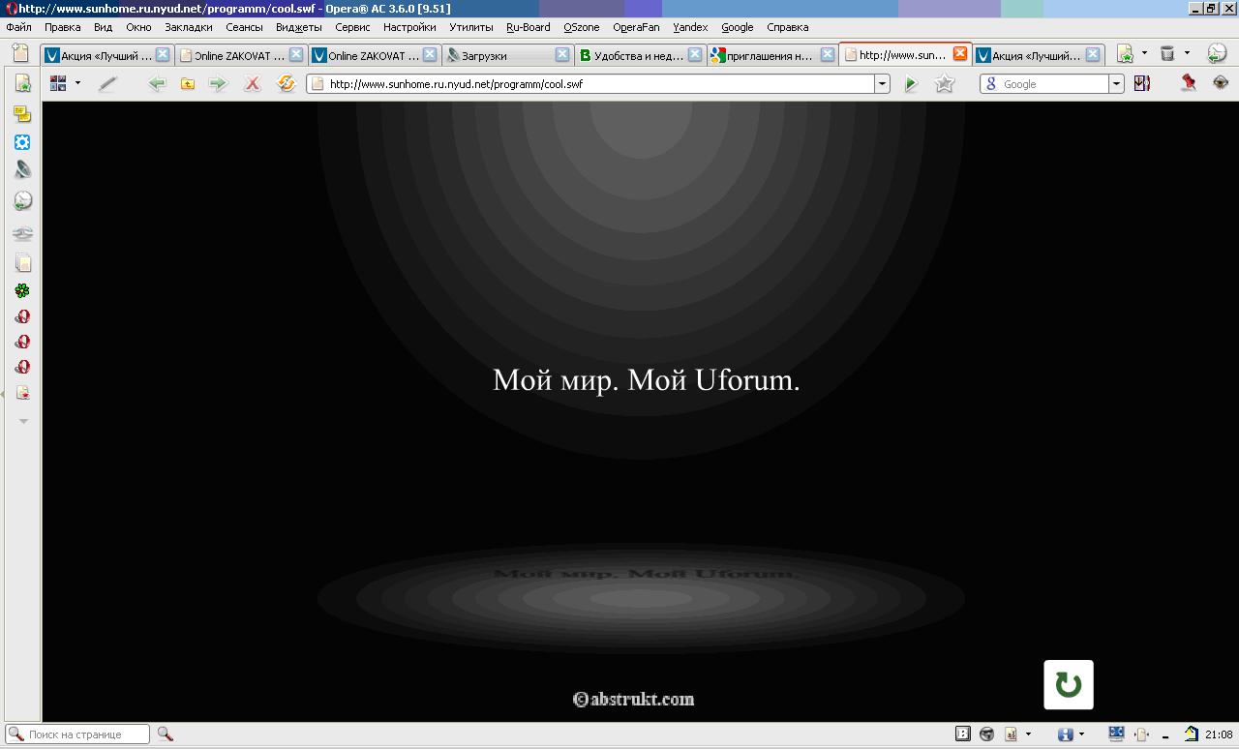Open the bookmarks star panel in sidebar
This screenshot has width=1239, height=749.
click(x=22, y=84)
